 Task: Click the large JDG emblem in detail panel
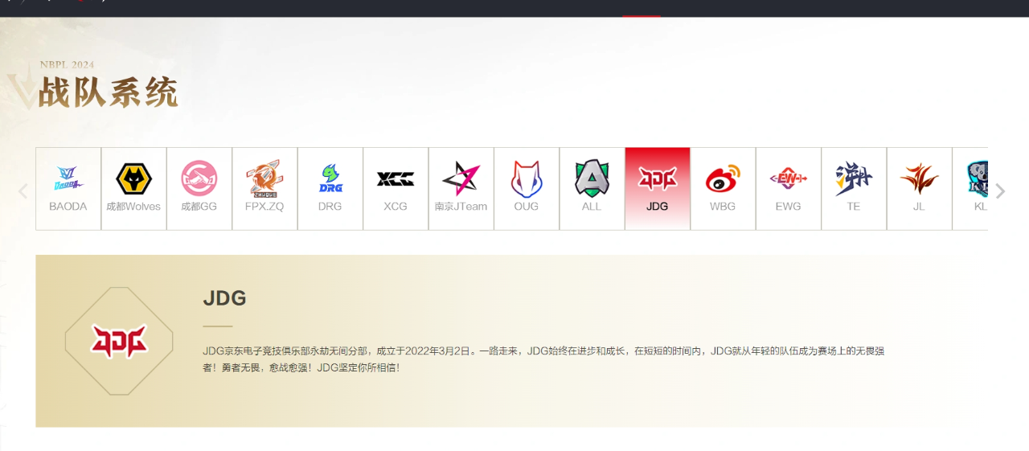point(119,341)
